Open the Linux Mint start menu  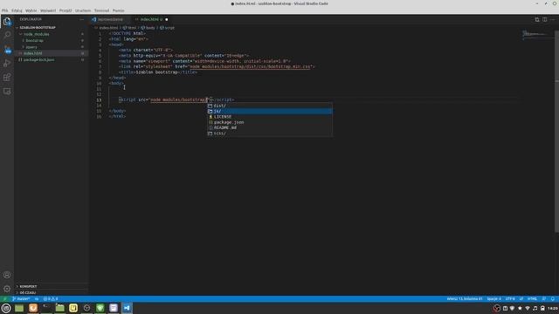[6, 308]
